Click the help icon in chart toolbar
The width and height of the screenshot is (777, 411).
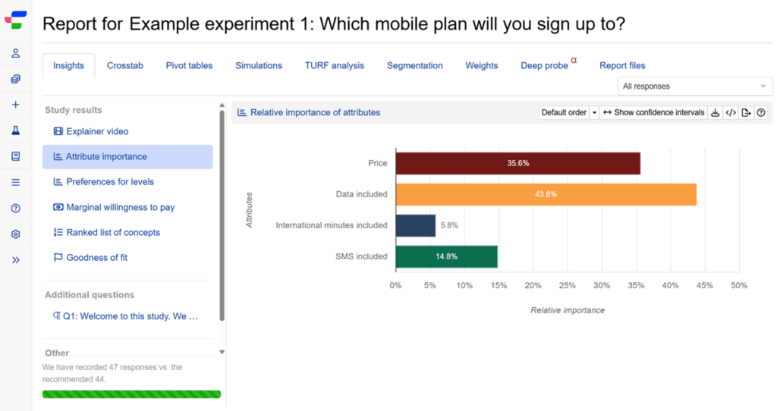pyautogui.click(x=761, y=113)
